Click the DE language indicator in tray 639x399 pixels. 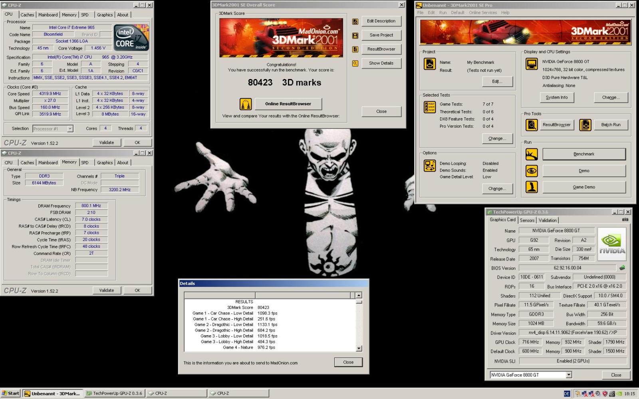pyautogui.click(x=567, y=393)
